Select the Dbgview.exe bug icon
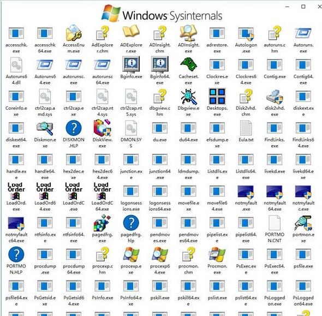 point(188,97)
